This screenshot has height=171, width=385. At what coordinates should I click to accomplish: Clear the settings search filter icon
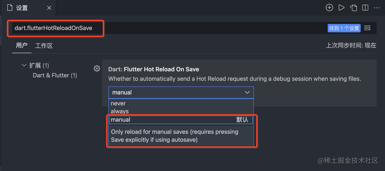coord(367,28)
